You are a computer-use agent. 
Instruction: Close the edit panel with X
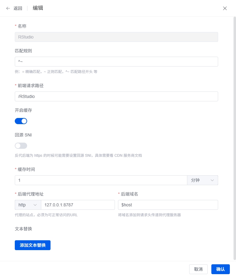pyautogui.click(x=225, y=8)
